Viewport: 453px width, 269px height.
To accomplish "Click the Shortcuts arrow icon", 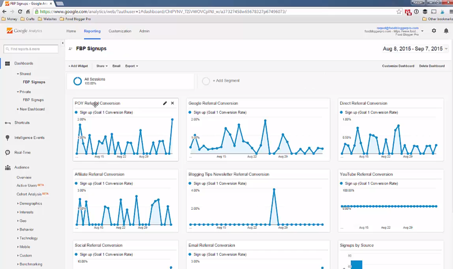I will click(8, 123).
